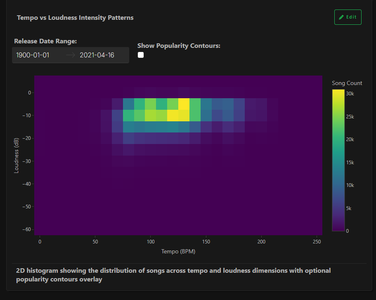Image resolution: width=376 pixels, height=300 pixels.
Task: Click the Release Date Range label
Action: pyautogui.click(x=45, y=41)
